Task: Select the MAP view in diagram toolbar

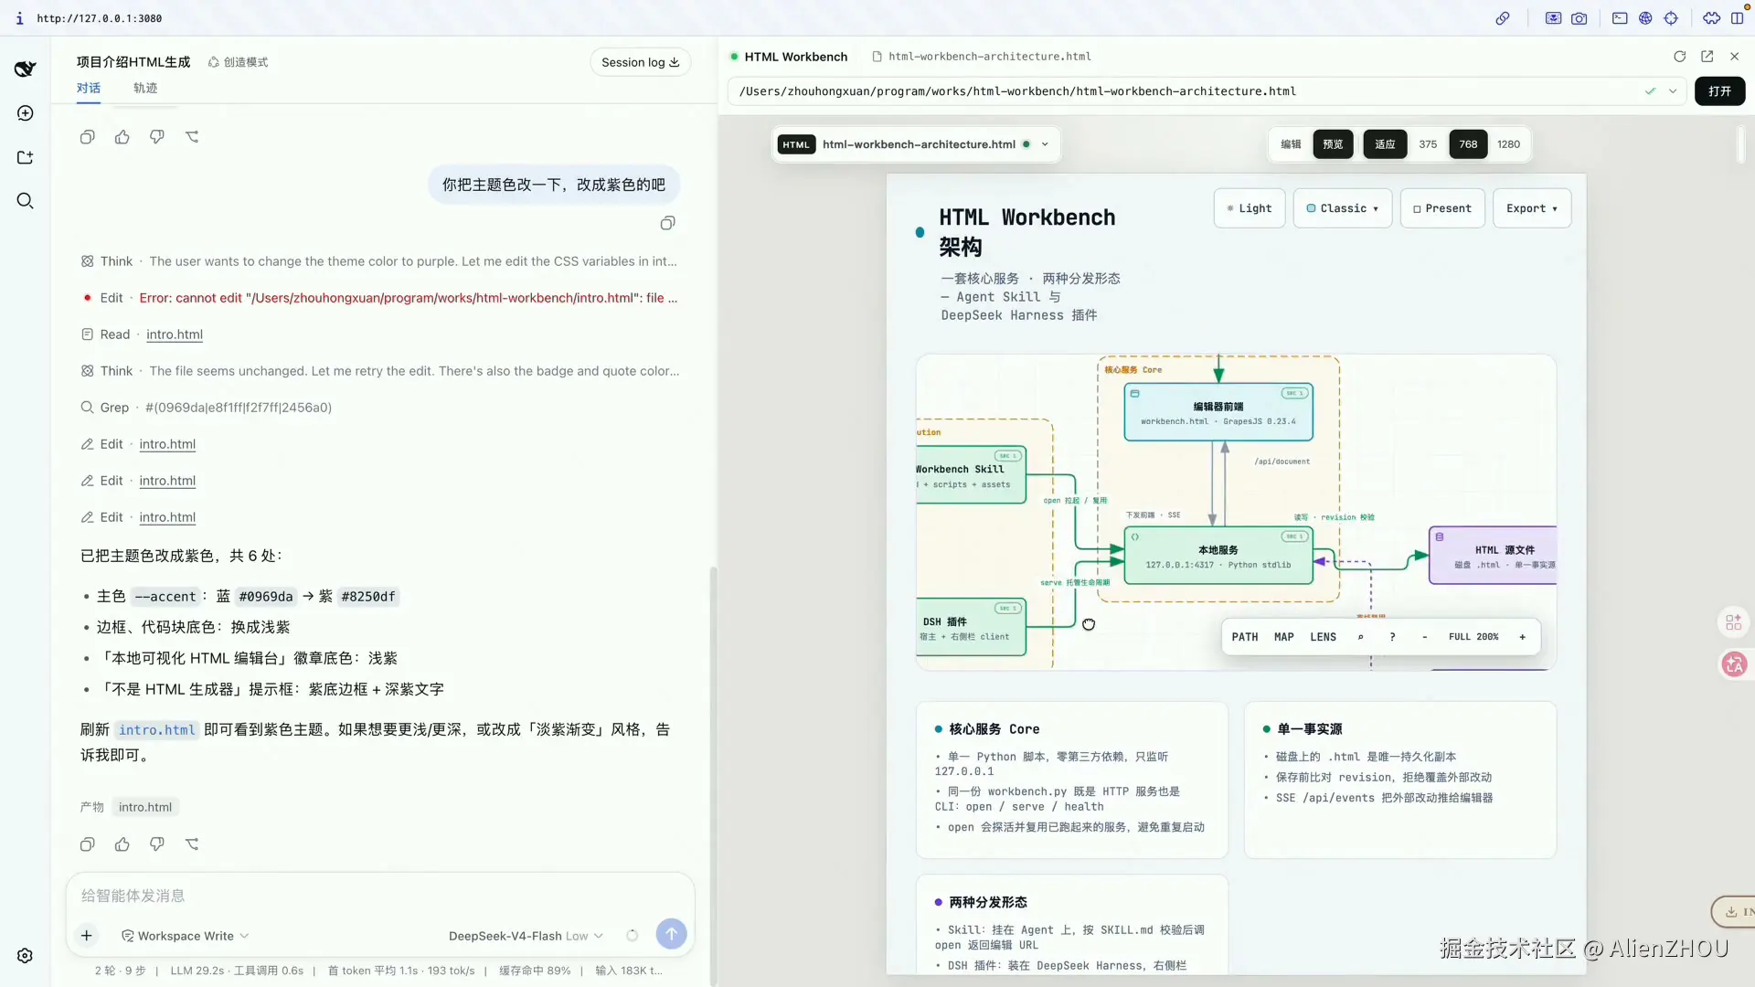Action: 1284,637
